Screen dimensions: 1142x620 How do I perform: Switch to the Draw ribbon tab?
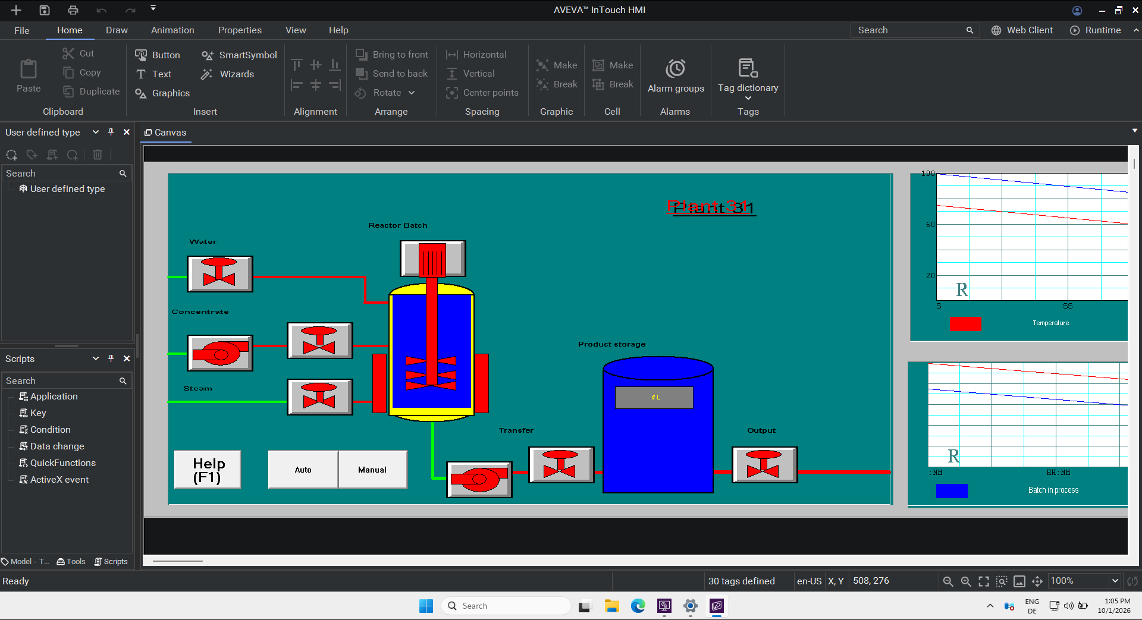tap(117, 30)
